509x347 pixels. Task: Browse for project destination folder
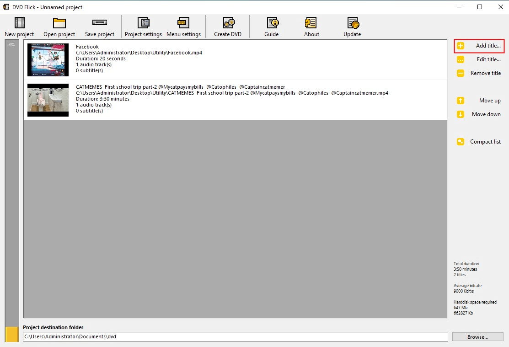tap(478, 337)
